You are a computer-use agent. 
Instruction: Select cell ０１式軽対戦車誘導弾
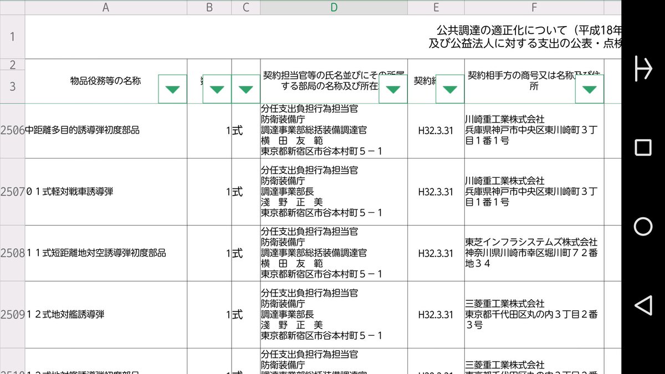coord(106,192)
